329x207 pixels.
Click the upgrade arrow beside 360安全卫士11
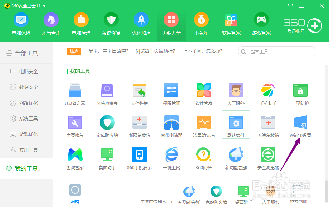point(44,6)
